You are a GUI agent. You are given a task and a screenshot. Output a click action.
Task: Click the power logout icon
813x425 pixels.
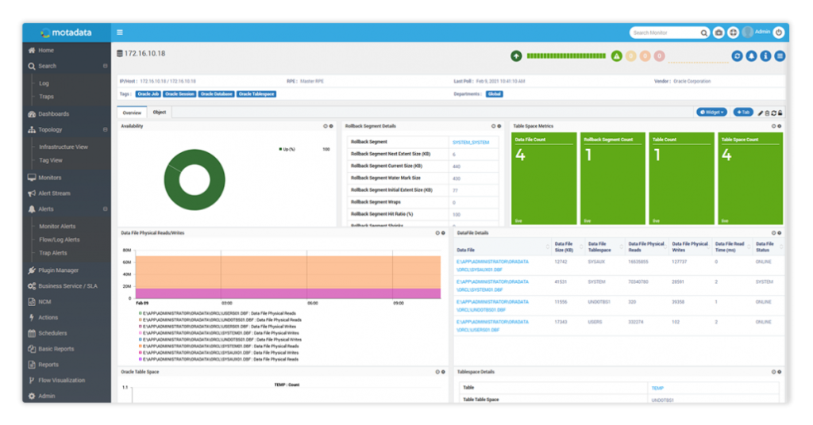click(778, 33)
